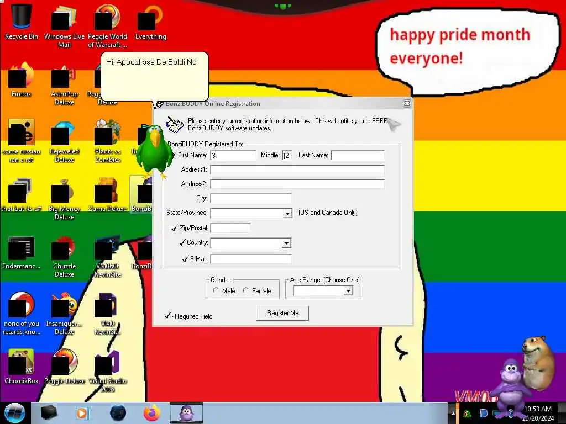Click the Windows Start orb
The image size is (566, 424).
(14, 413)
